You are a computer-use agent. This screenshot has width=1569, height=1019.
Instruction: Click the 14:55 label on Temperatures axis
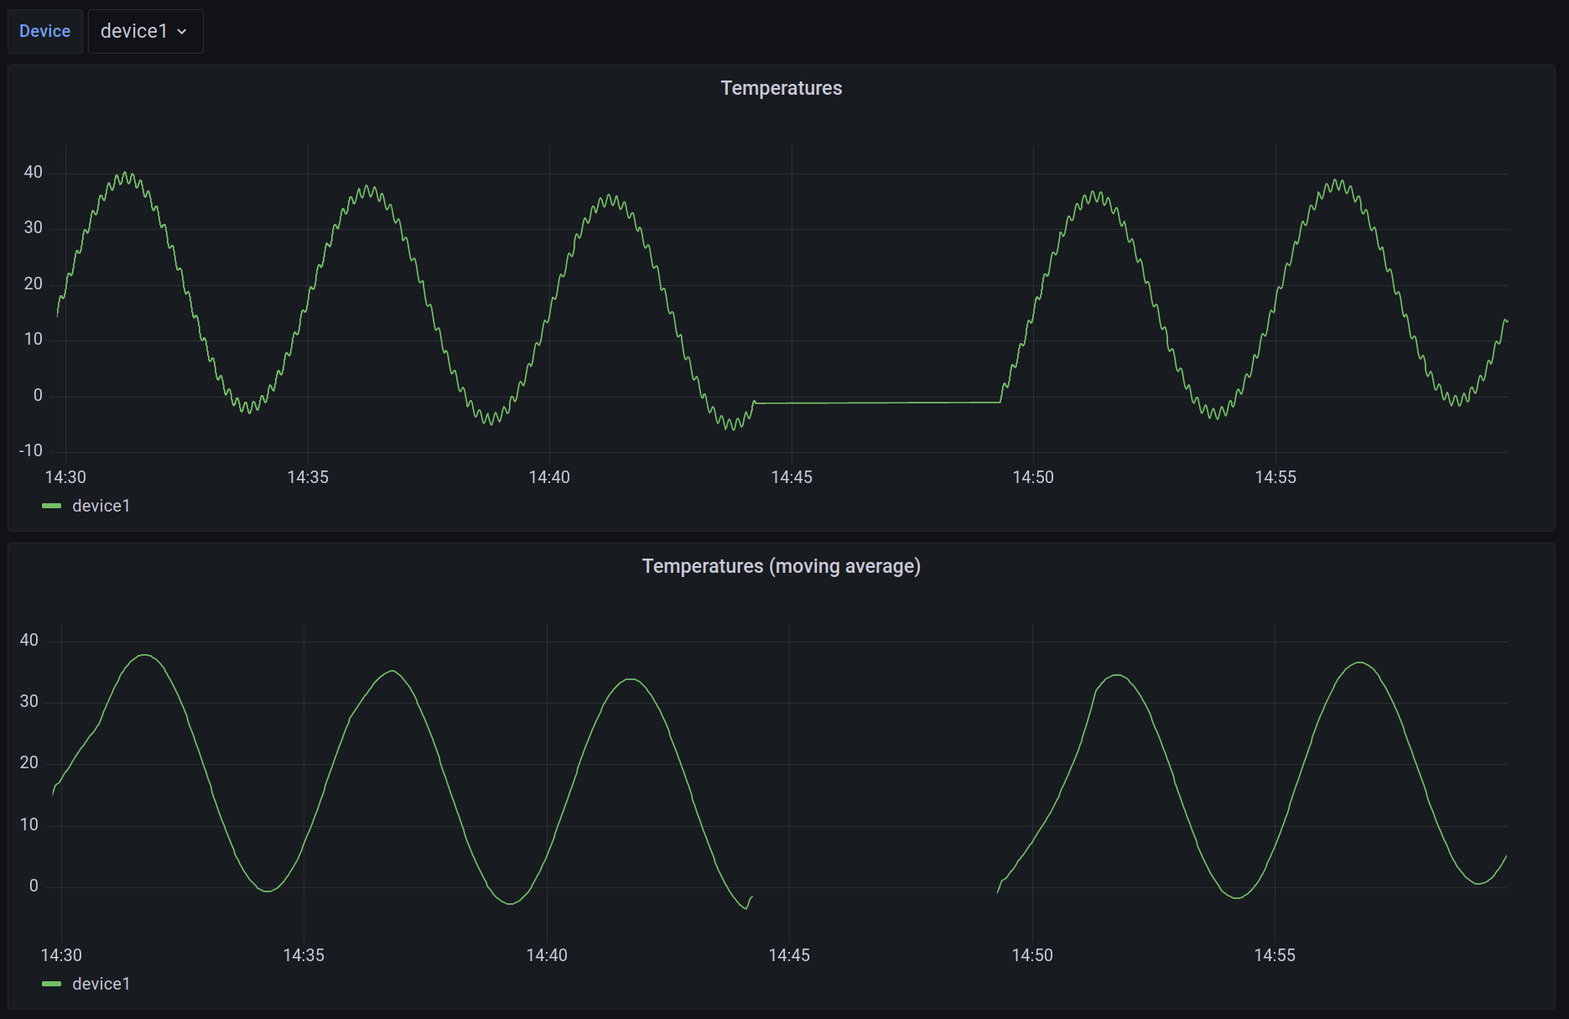coord(1275,477)
